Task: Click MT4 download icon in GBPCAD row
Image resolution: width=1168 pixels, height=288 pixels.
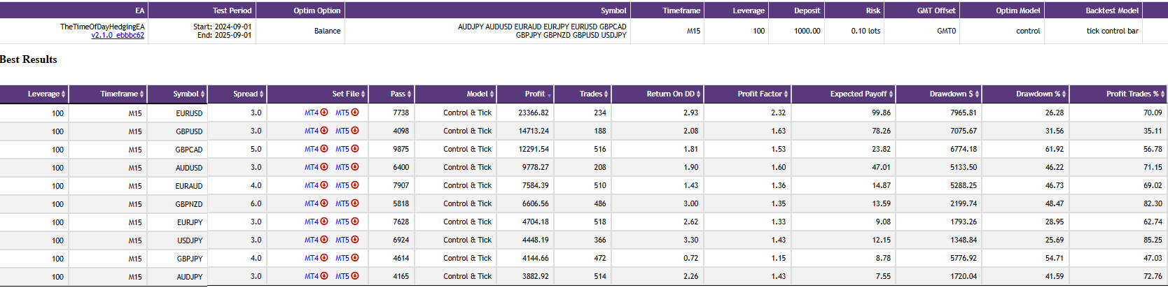Action: (x=324, y=149)
